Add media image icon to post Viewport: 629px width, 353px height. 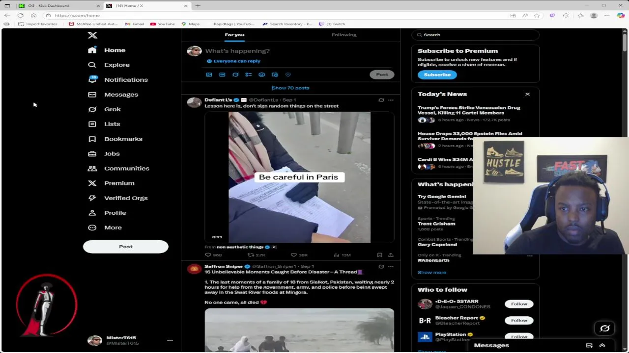point(209,75)
